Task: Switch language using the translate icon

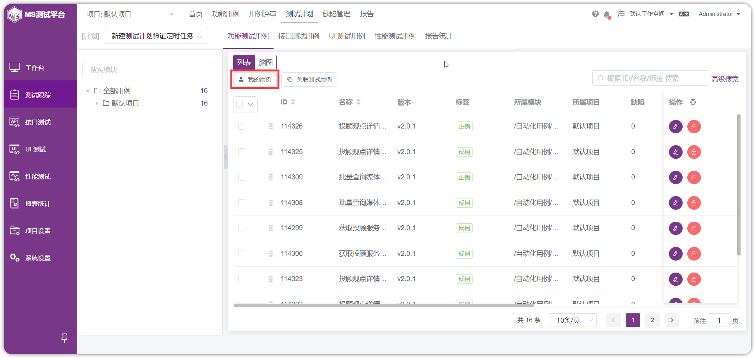Action: click(x=684, y=14)
